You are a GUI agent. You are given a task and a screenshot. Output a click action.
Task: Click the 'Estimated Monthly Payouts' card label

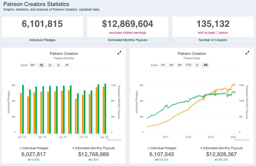pyautogui.click(x=127, y=40)
